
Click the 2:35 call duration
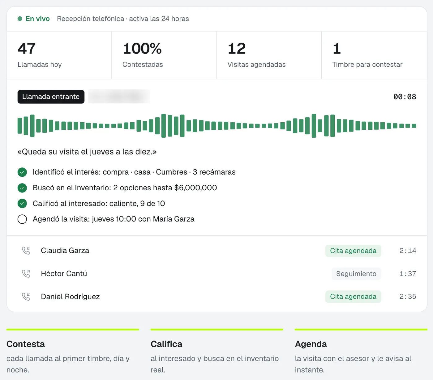[x=408, y=297]
